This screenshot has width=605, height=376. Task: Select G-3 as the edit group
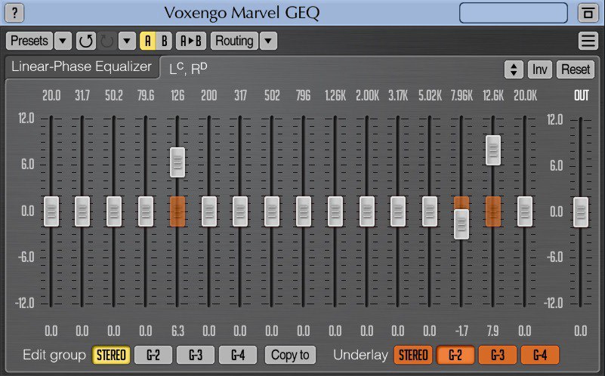(x=196, y=355)
